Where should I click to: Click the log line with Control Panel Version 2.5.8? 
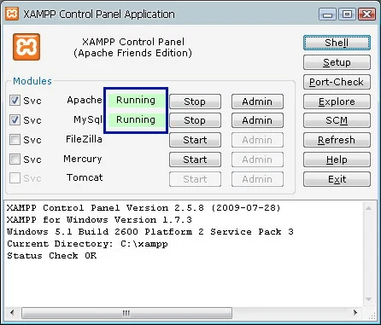pyautogui.click(x=144, y=208)
